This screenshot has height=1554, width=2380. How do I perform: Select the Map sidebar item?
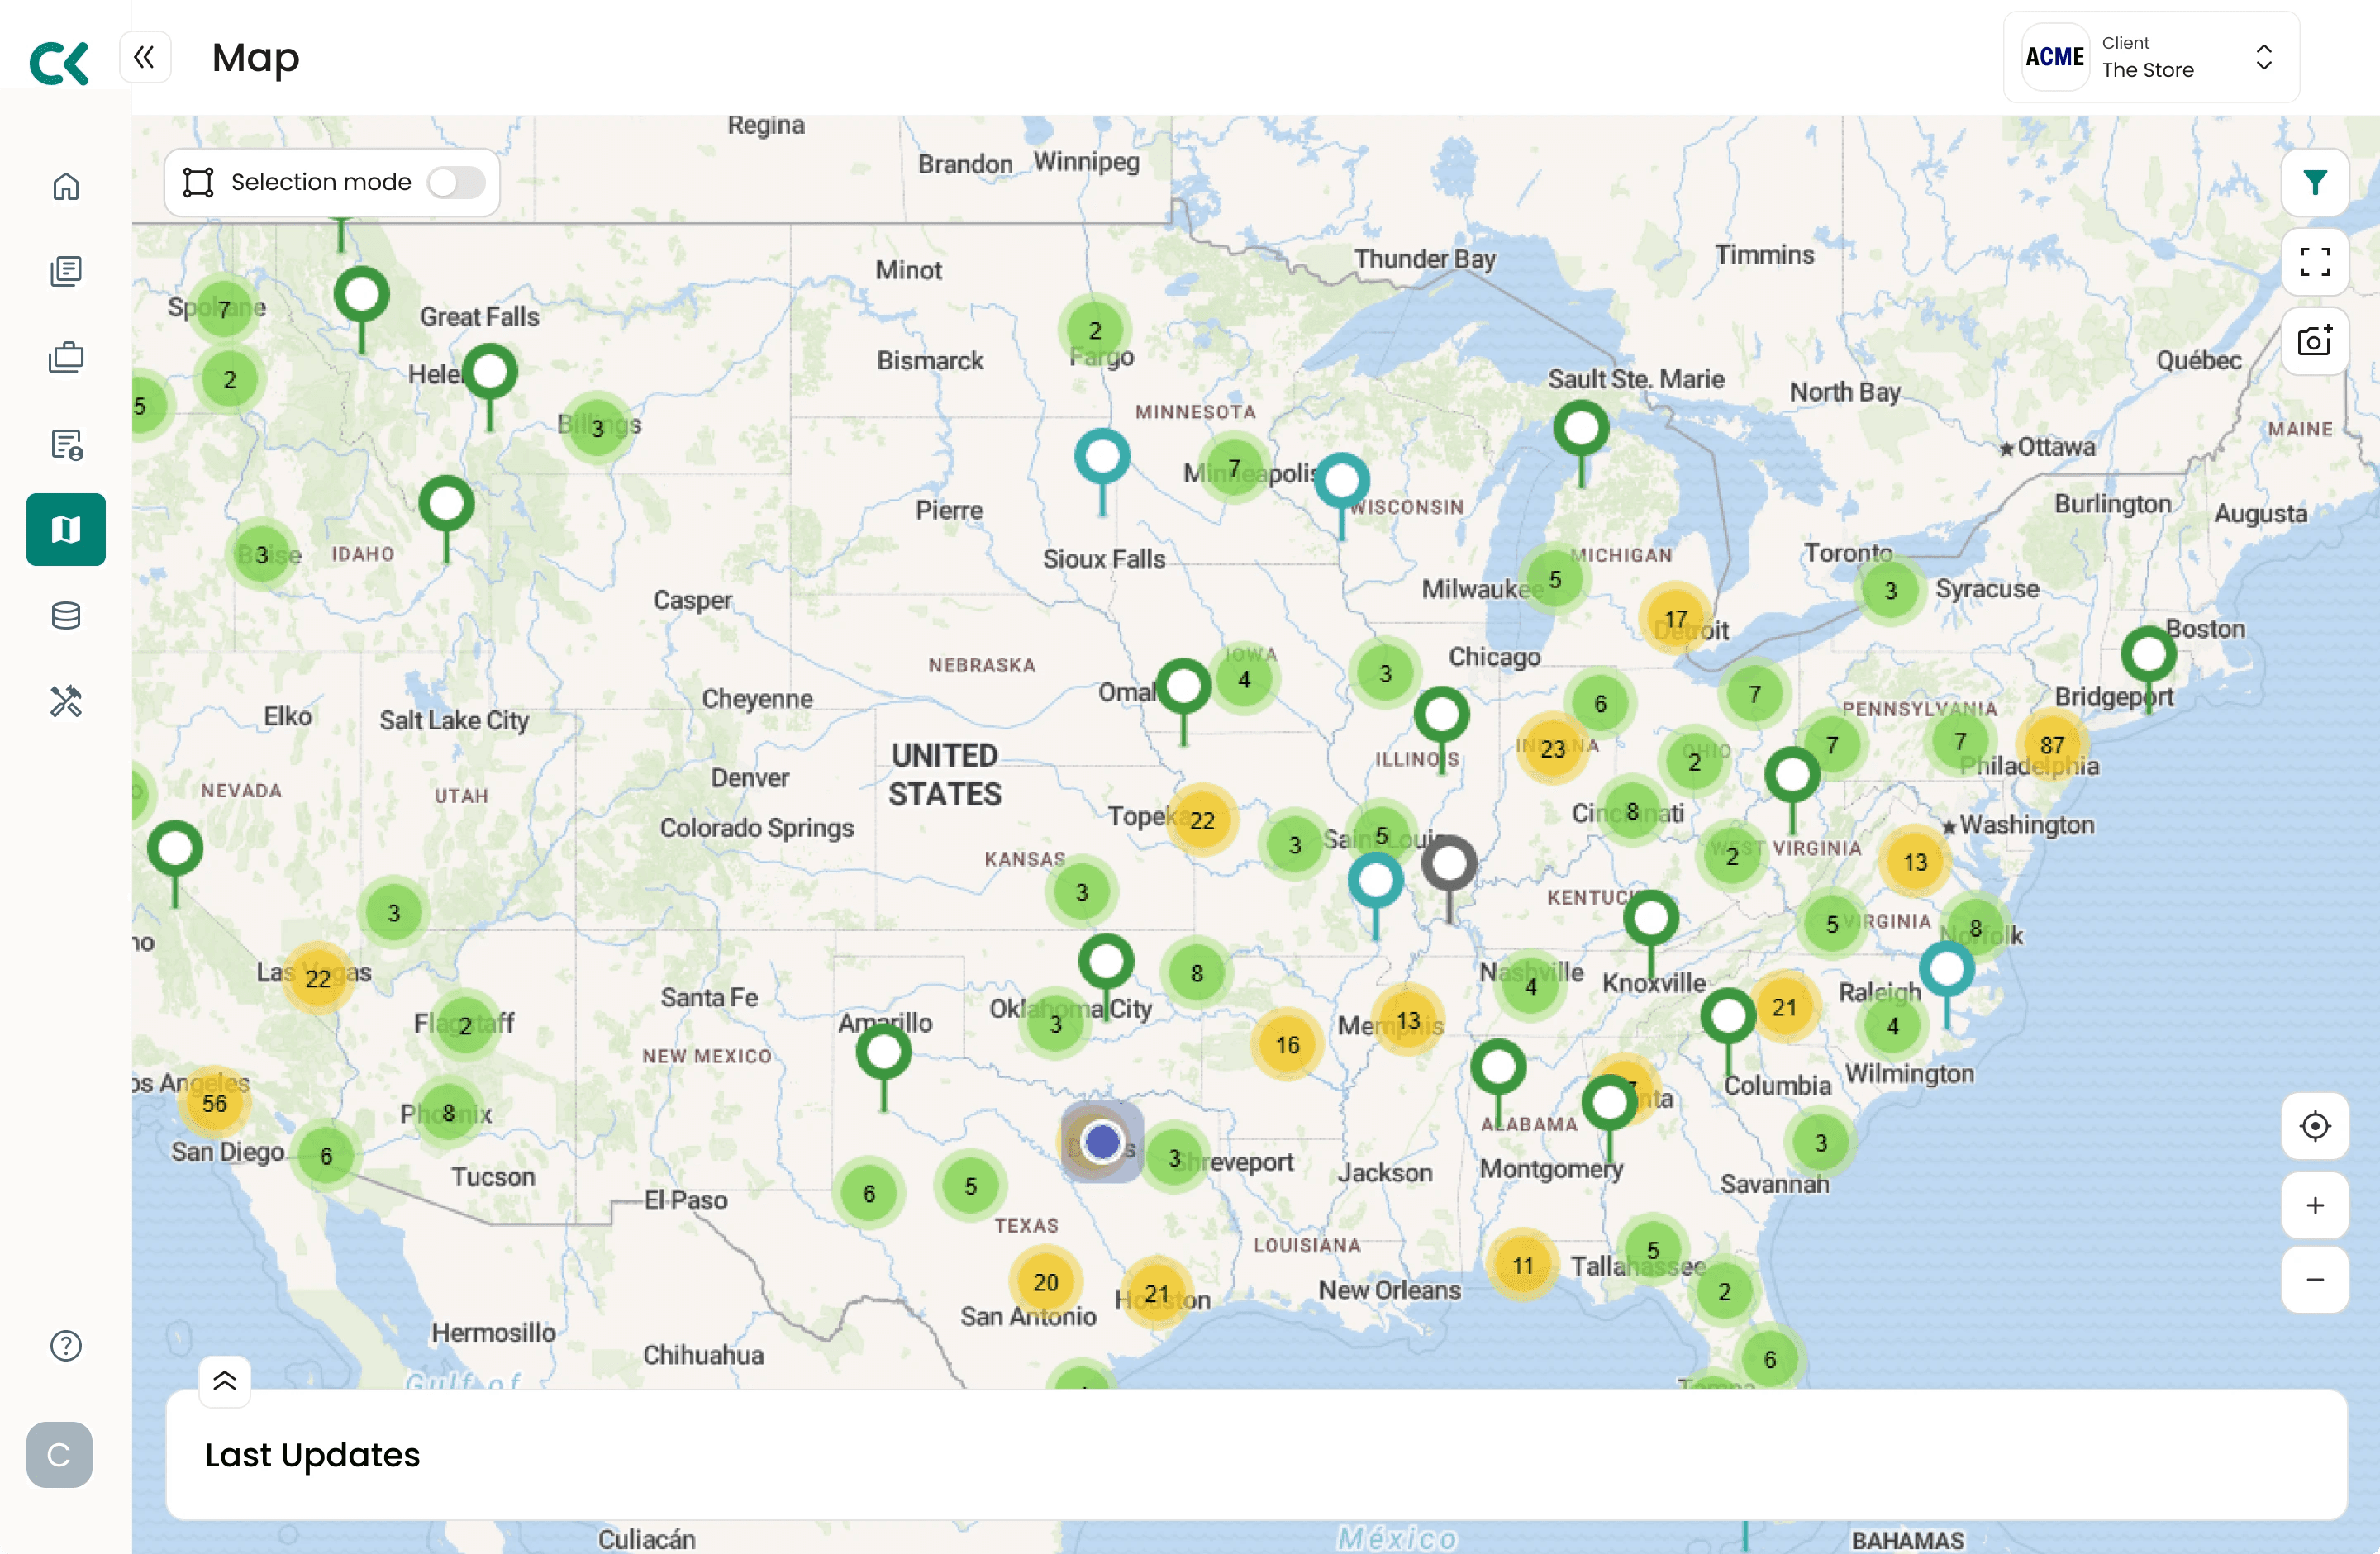tap(66, 529)
